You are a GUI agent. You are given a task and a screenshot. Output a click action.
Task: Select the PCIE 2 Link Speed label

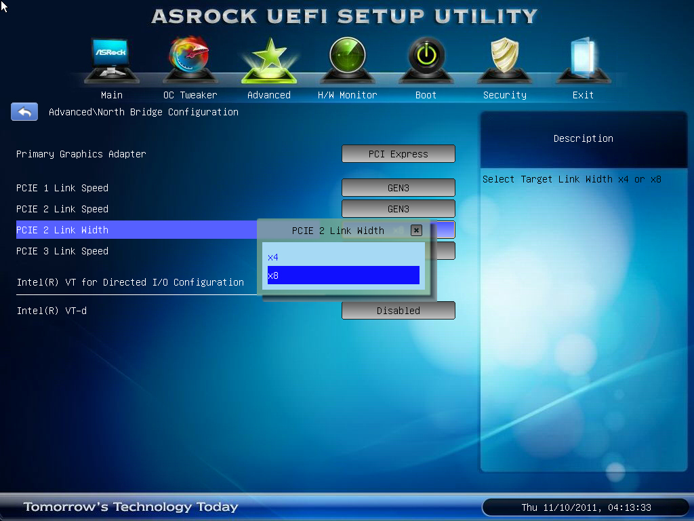[62, 209]
